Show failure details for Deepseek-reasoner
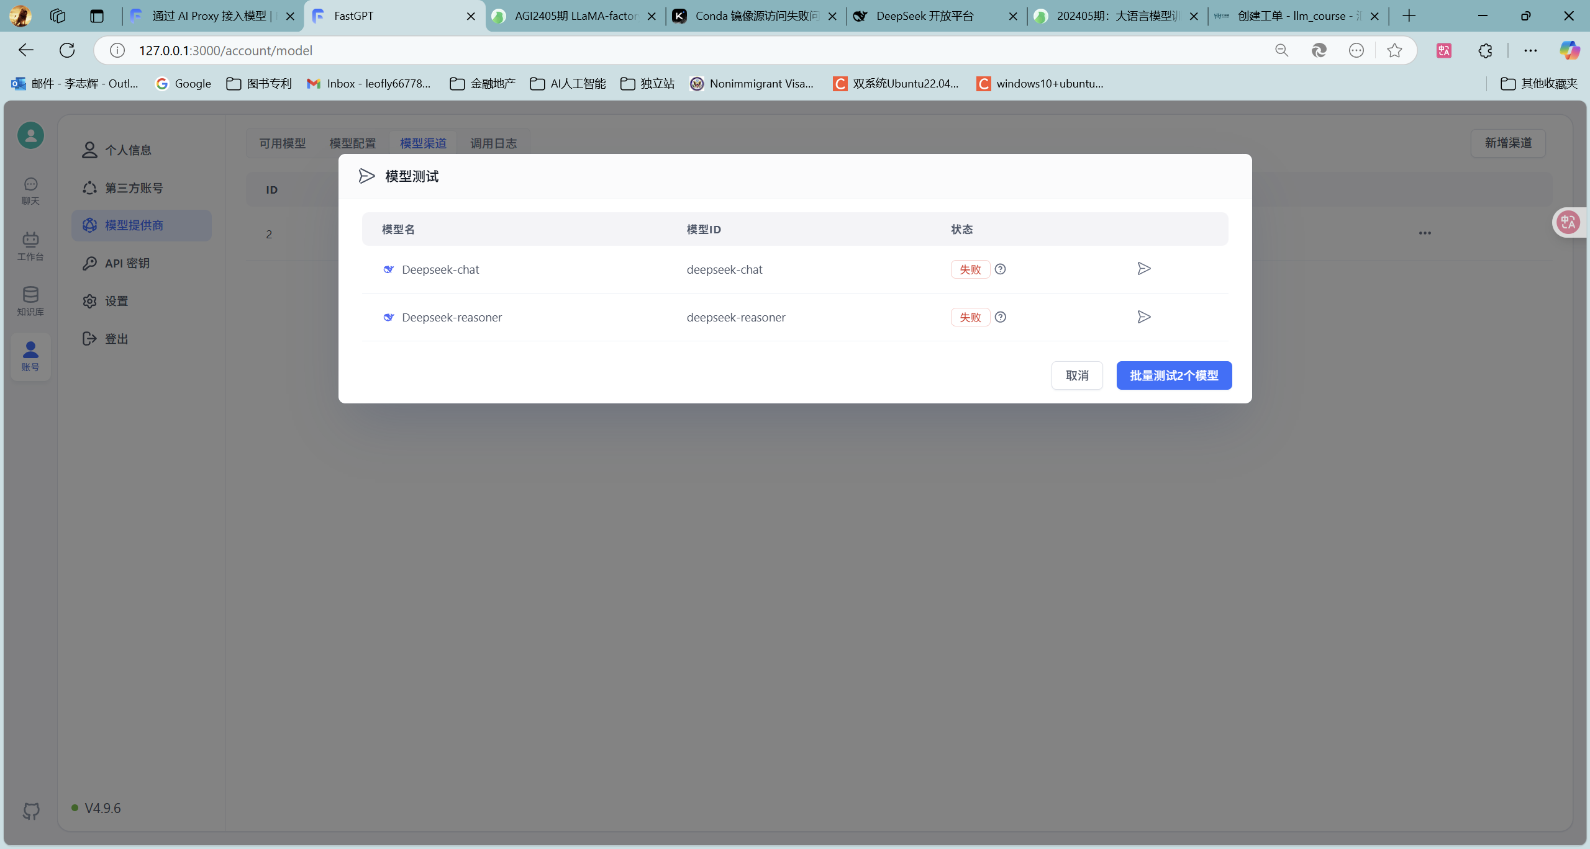This screenshot has width=1590, height=849. coord(1000,317)
